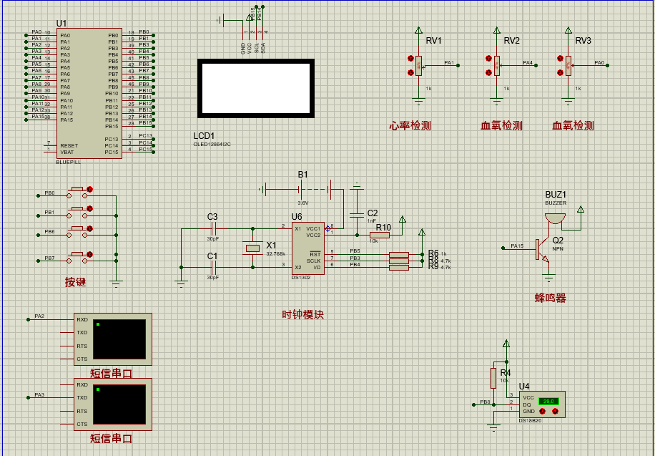Toggle the latch dot on the PB7 push button
This screenshot has height=456, width=655.
(x=89, y=254)
